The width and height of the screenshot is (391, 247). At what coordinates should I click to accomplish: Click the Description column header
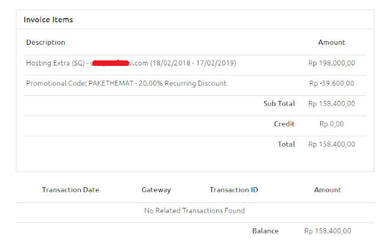(x=45, y=43)
